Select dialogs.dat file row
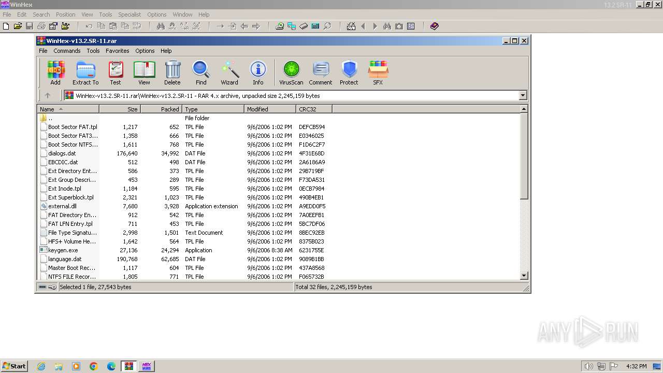The height and width of the screenshot is (373, 663). point(62,153)
